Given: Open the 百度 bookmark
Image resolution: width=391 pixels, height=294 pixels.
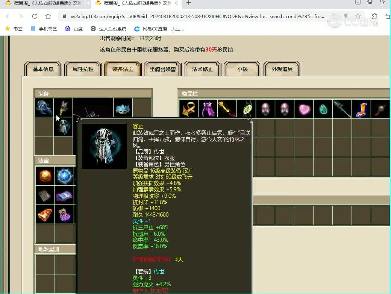Looking at the screenshot, I should pos(74,29).
